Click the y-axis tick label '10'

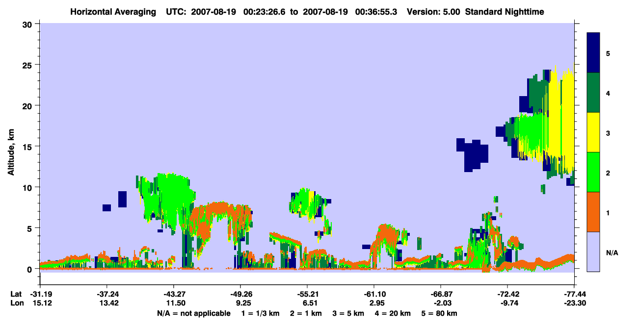tap(28, 187)
